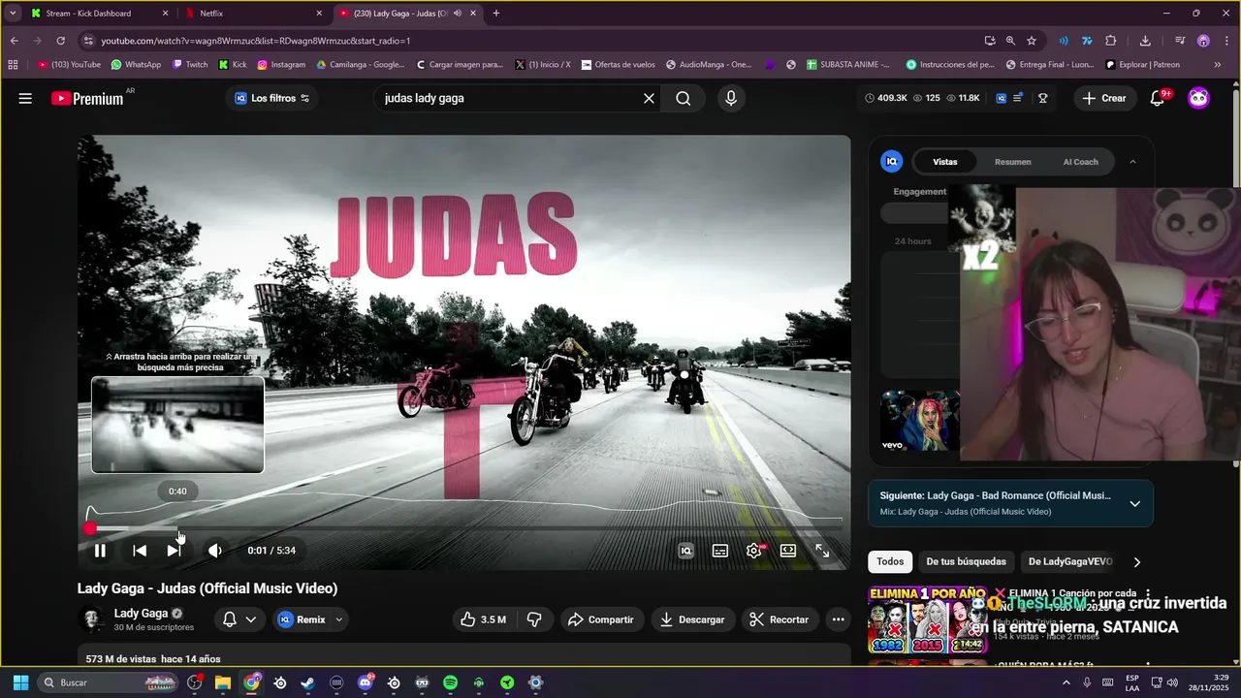Collapse the vidIQ panel
The width and height of the screenshot is (1241, 698).
click(x=1132, y=162)
